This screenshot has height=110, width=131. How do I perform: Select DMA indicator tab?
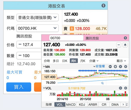coord(115,104)
